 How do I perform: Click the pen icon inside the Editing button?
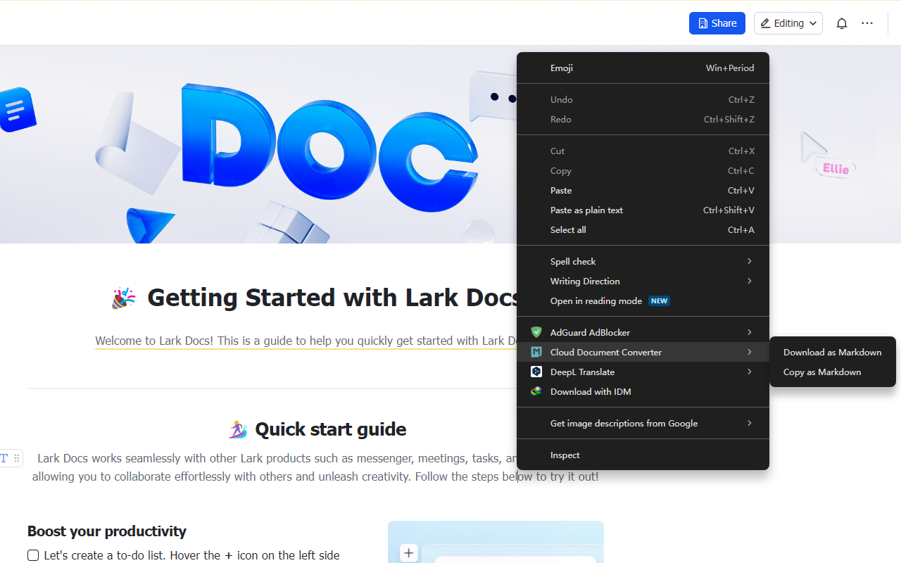coord(767,23)
